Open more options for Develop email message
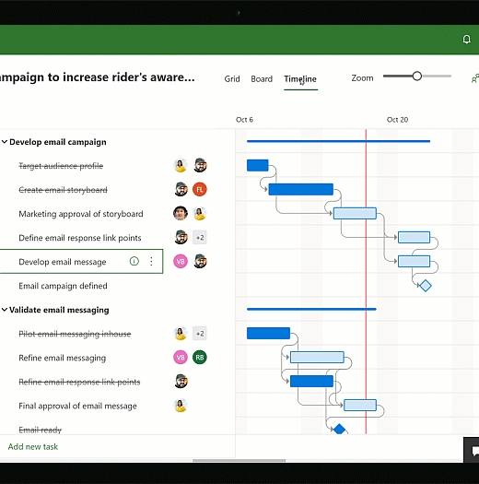Screen dimensions: 479x484 pyautogui.click(x=151, y=262)
